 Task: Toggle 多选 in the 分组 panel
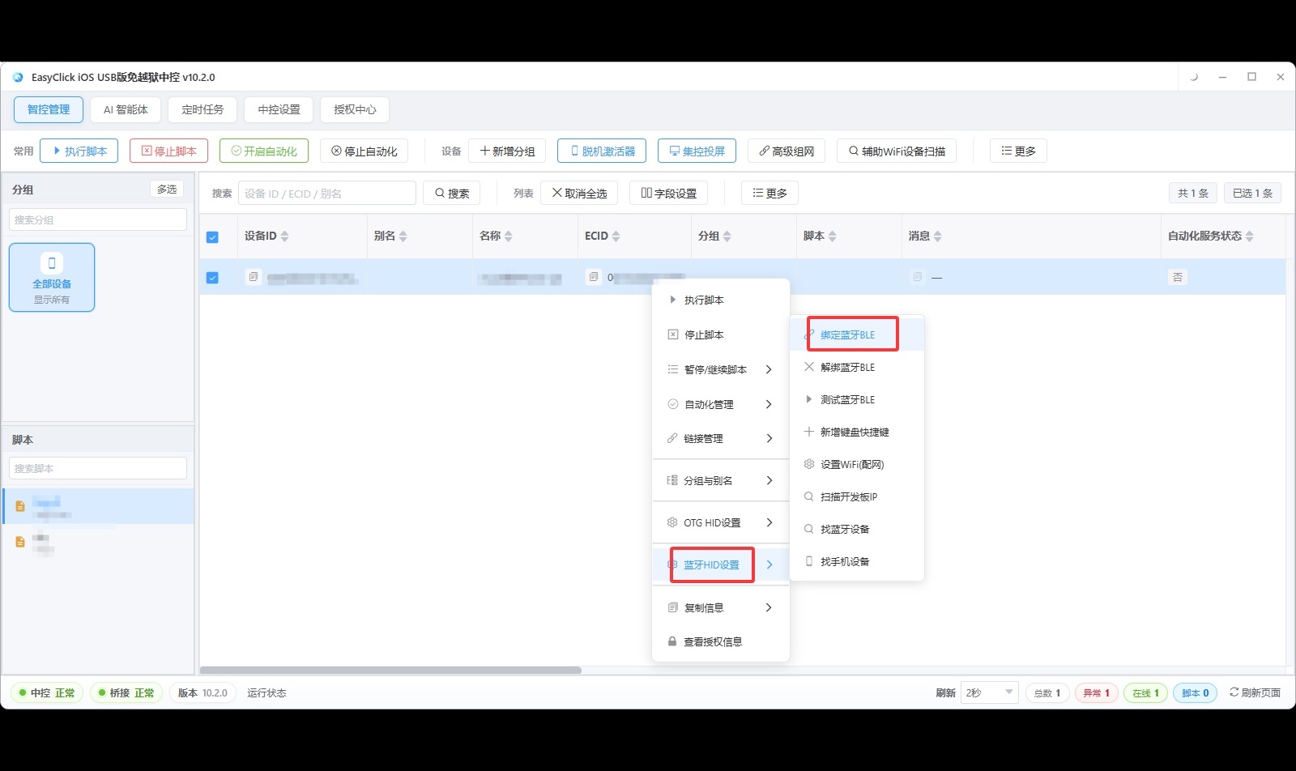[167, 189]
